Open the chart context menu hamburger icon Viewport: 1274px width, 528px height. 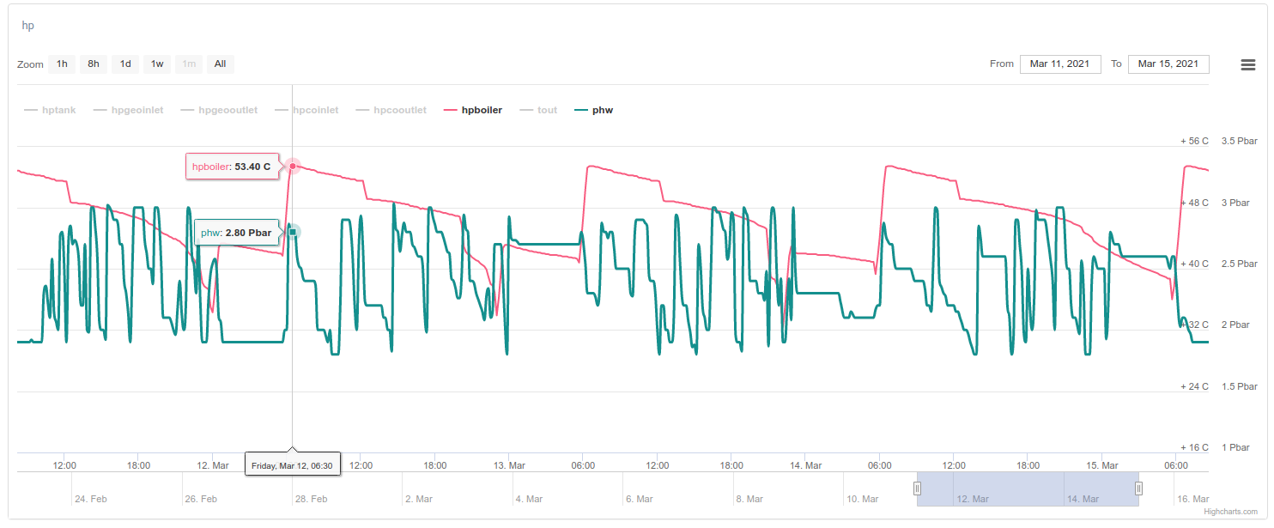[x=1248, y=65]
